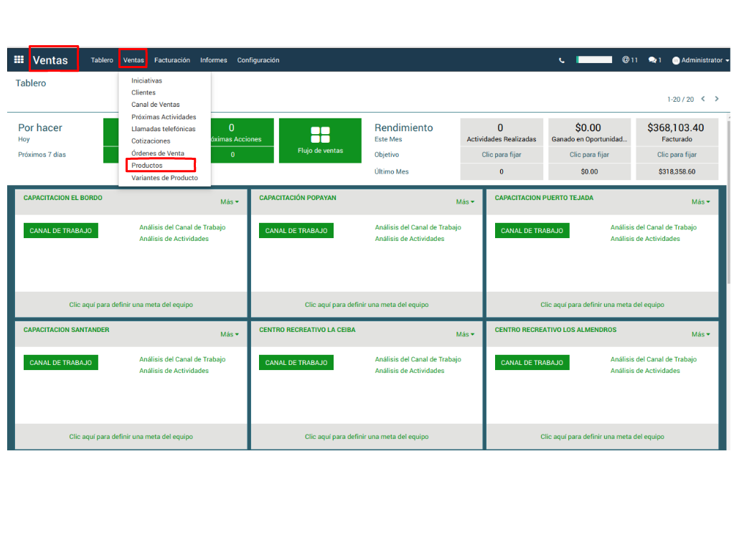734x550 pixels.
Task: Click the Flujo de ventas tile
Action: (x=320, y=140)
